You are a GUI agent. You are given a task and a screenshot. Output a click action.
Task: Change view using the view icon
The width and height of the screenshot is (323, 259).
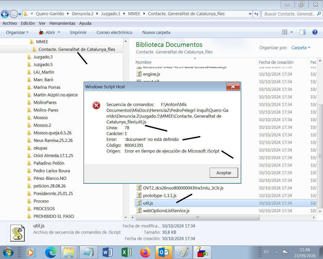coord(285,32)
